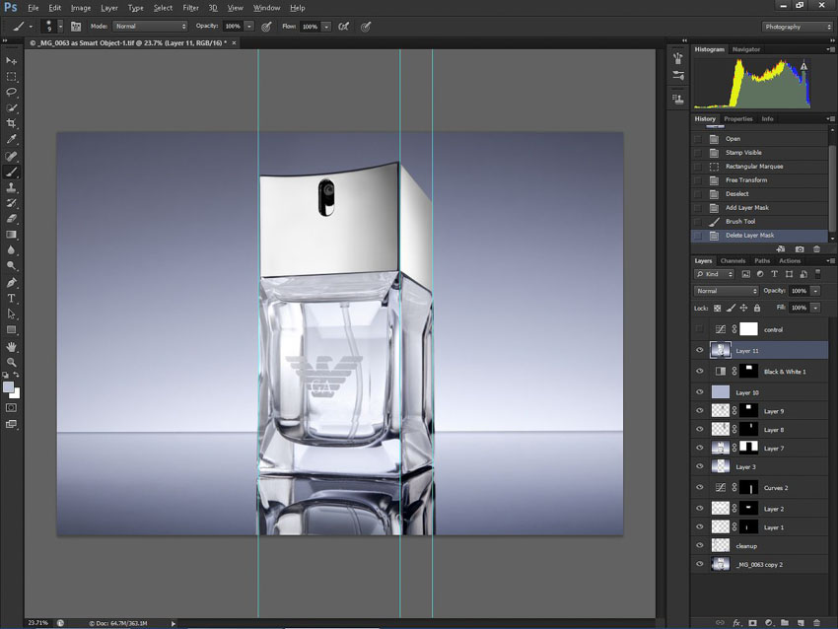The height and width of the screenshot is (629, 838).
Task: Select the Zoom tool
Action: click(x=11, y=363)
